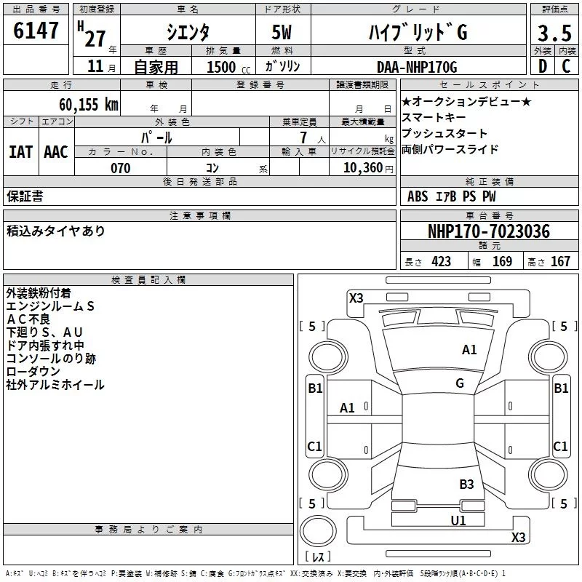Click 保証書 under later-shipped parts
Screen dimensions: 582x582
pyautogui.click(x=25, y=196)
